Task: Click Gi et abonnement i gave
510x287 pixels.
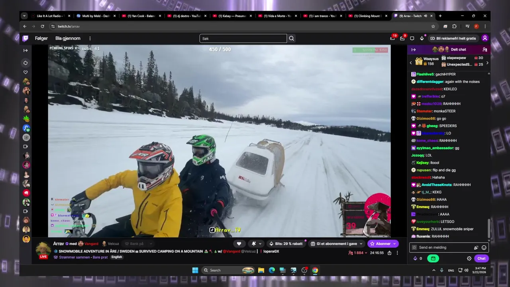Action: click(x=333, y=244)
